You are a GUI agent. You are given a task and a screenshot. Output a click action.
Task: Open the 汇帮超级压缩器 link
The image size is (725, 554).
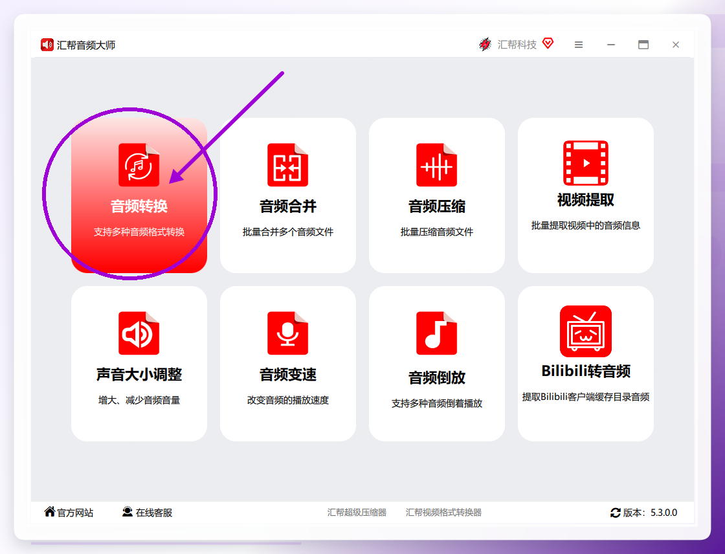(x=357, y=513)
